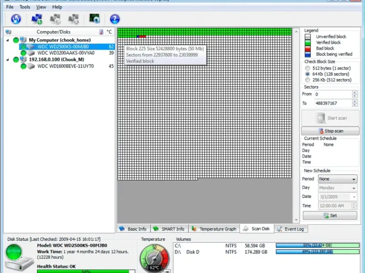The height and width of the screenshot is (273, 365).
Task: Open the Temperature Graph tab
Action: (214, 229)
